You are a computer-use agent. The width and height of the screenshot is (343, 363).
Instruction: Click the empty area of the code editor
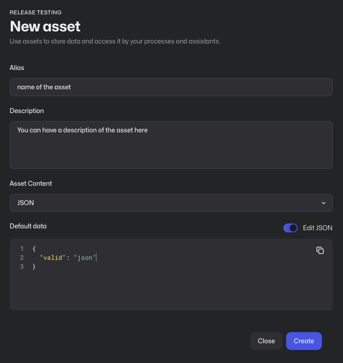coord(171,292)
